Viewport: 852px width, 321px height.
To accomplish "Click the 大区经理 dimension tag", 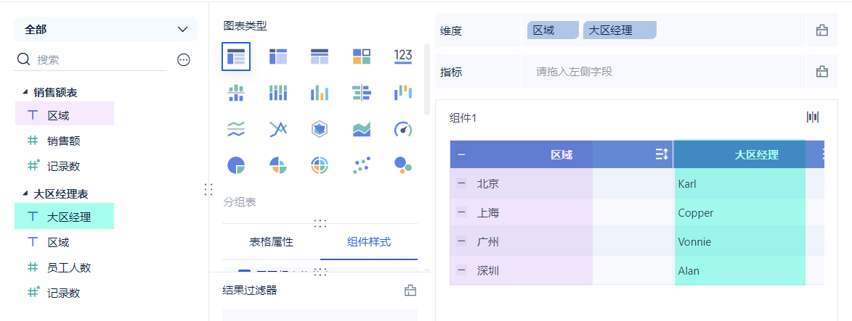I will click(619, 30).
